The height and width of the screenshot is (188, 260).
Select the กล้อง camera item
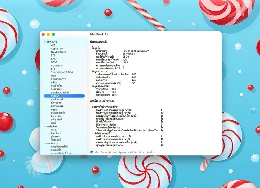pyautogui.click(x=54, y=82)
